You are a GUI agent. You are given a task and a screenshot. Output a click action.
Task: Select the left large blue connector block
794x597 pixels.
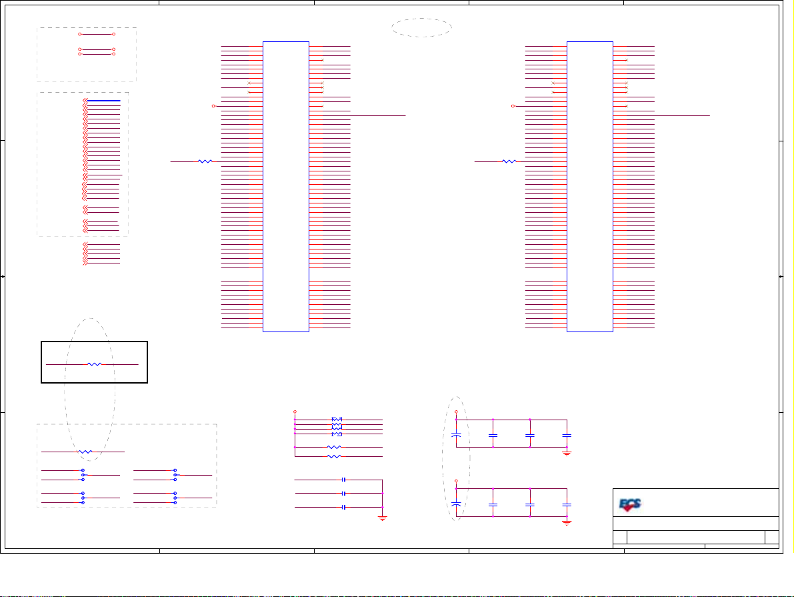pyautogui.click(x=285, y=187)
